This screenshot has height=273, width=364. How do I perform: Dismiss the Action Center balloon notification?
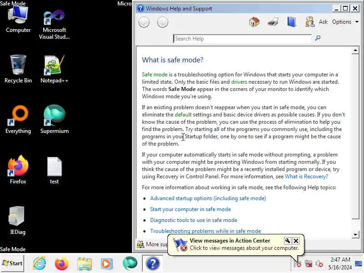296,241
